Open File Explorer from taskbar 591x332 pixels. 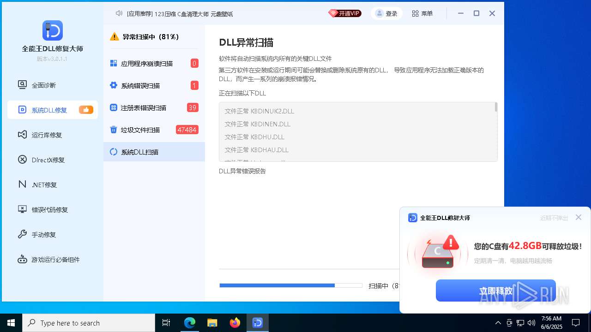coord(212,323)
